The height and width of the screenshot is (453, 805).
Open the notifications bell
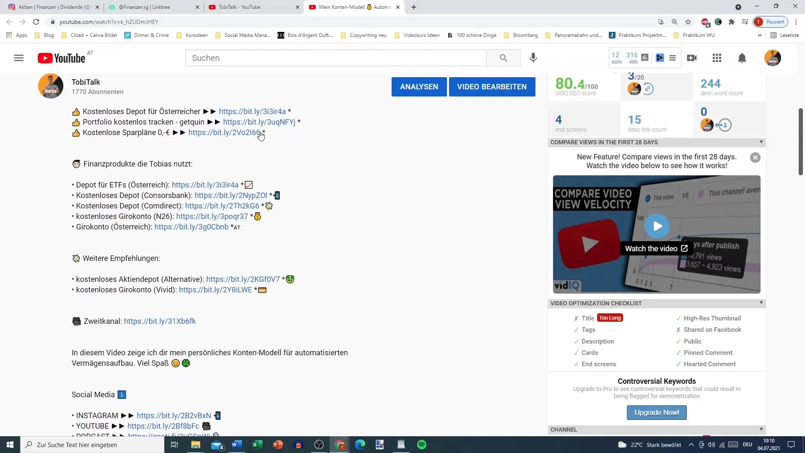[742, 58]
